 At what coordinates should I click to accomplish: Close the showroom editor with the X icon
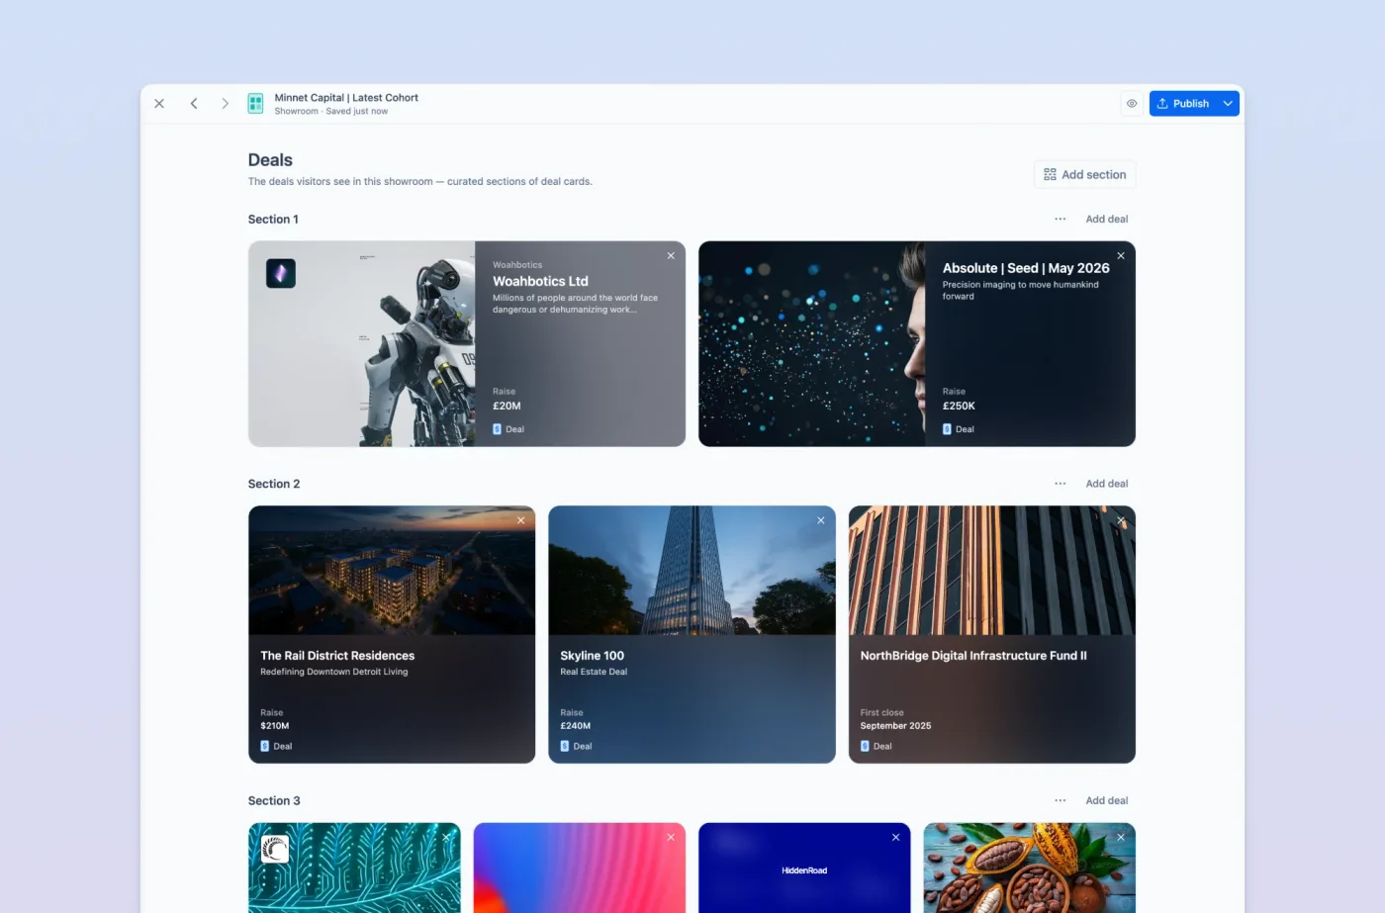[159, 103]
